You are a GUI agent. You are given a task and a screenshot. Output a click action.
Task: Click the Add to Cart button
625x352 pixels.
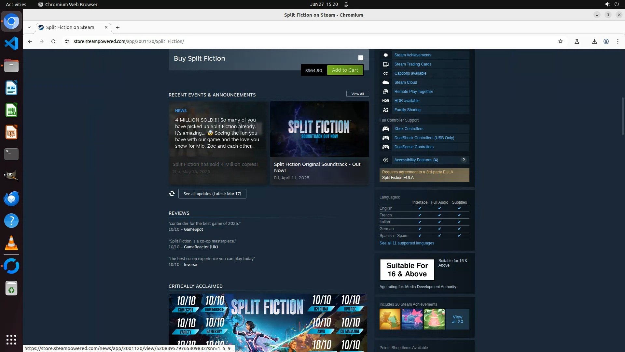click(345, 70)
